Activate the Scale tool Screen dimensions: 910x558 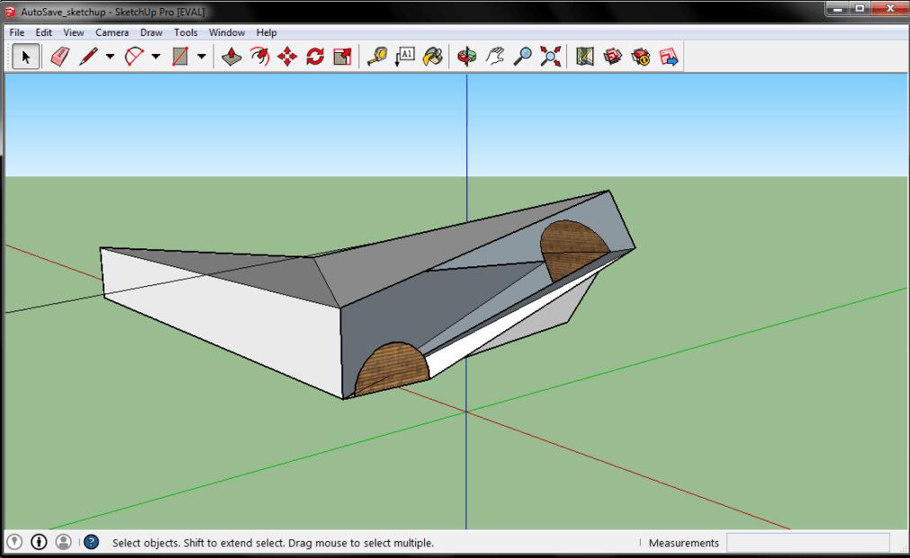tap(342, 57)
